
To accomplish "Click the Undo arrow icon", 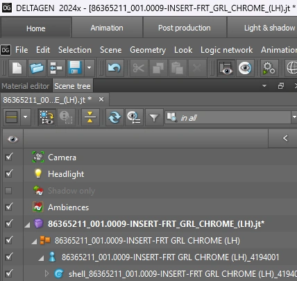I will click(114, 68).
